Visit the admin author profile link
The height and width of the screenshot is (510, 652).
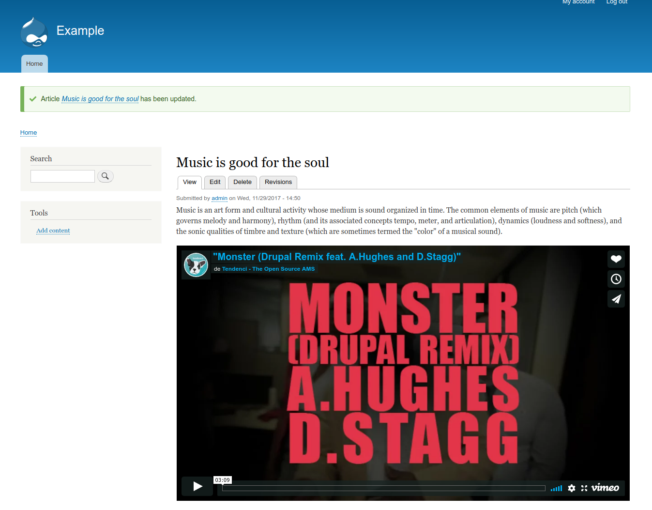click(219, 198)
